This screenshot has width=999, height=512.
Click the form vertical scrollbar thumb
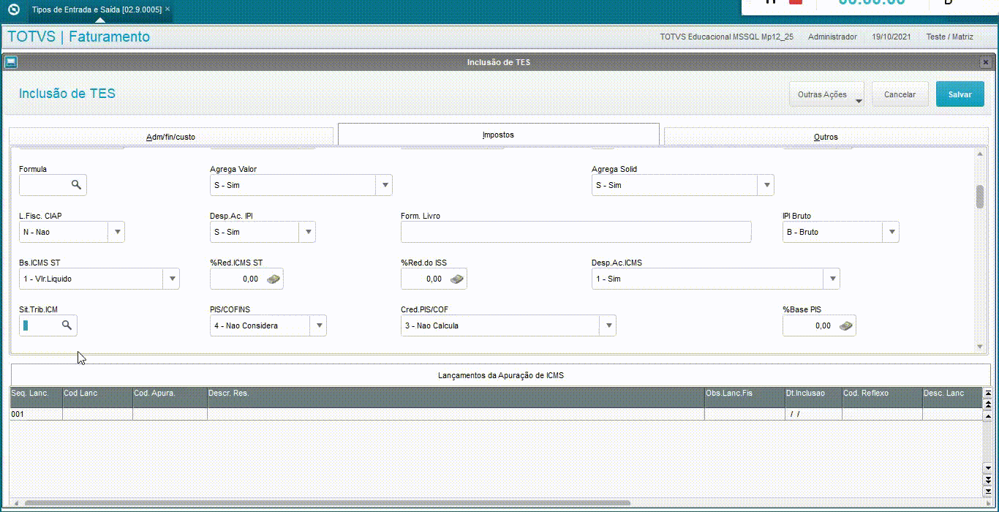click(980, 197)
